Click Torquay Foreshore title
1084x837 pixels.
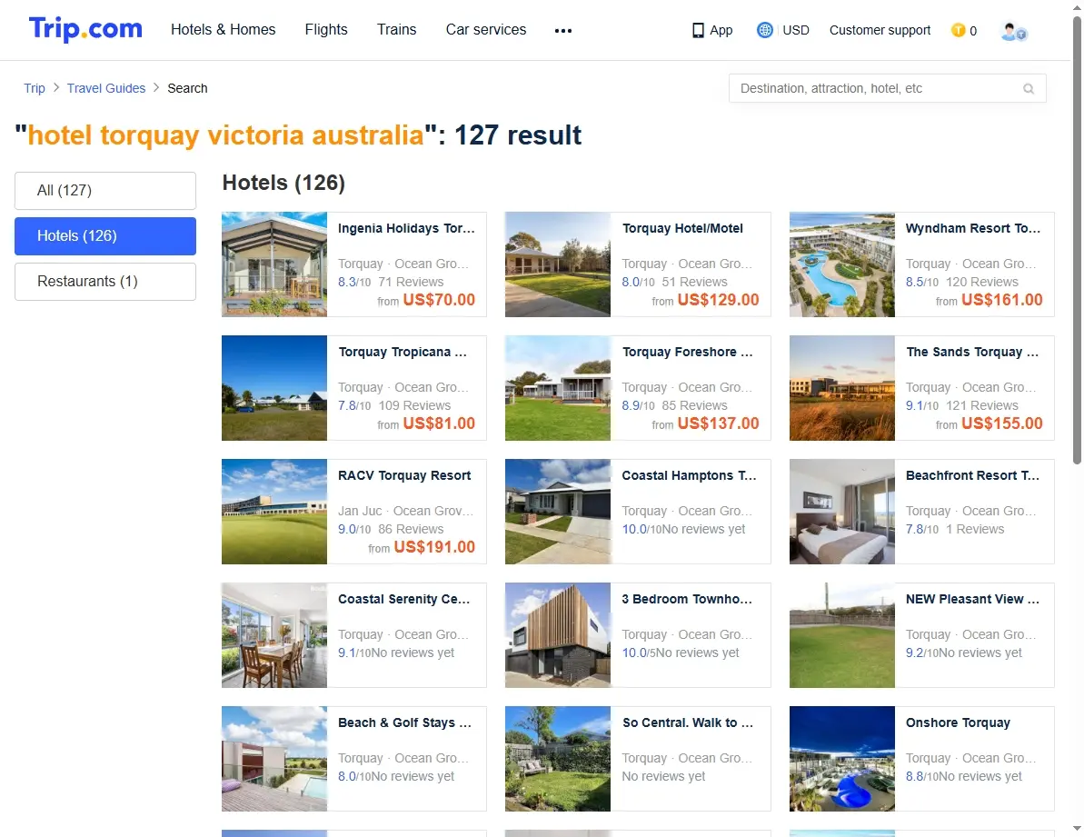point(687,352)
